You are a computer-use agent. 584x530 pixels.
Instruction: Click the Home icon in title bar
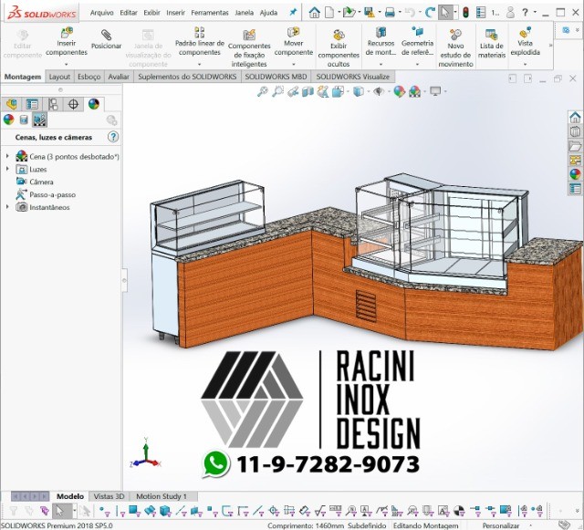click(314, 13)
